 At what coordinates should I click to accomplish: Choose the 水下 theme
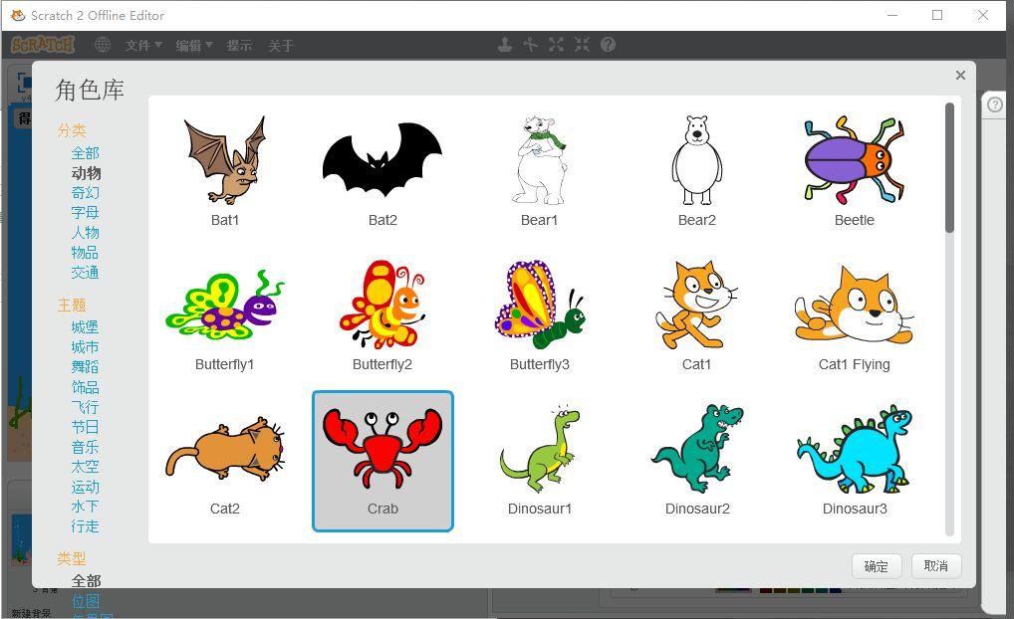[86, 507]
